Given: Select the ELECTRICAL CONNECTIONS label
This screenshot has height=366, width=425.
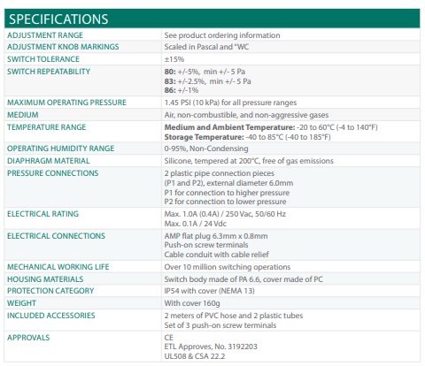Looking at the screenshot, I should (56, 236).
